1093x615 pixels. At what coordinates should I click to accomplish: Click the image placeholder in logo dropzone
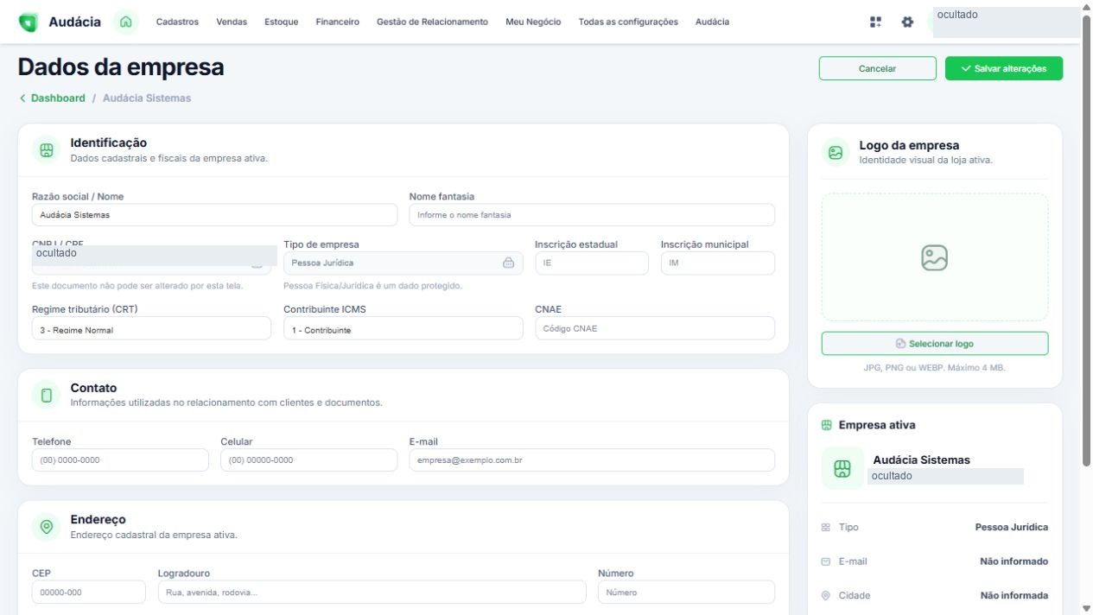coord(934,257)
